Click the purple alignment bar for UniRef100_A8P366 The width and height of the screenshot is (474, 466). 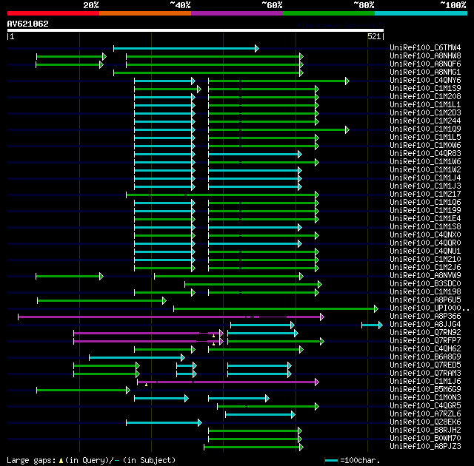tap(171, 317)
